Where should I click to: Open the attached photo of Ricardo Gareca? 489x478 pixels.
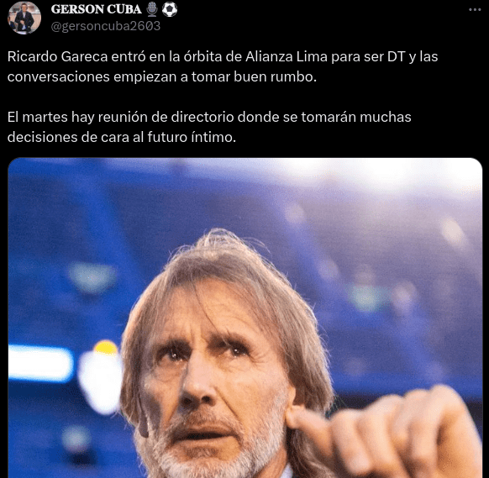pyautogui.click(x=244, y=318)
